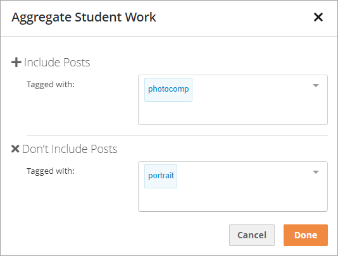Click the Aggregate Student Work title
Viewport: 338px width, 256px height.
click(84, 18)
